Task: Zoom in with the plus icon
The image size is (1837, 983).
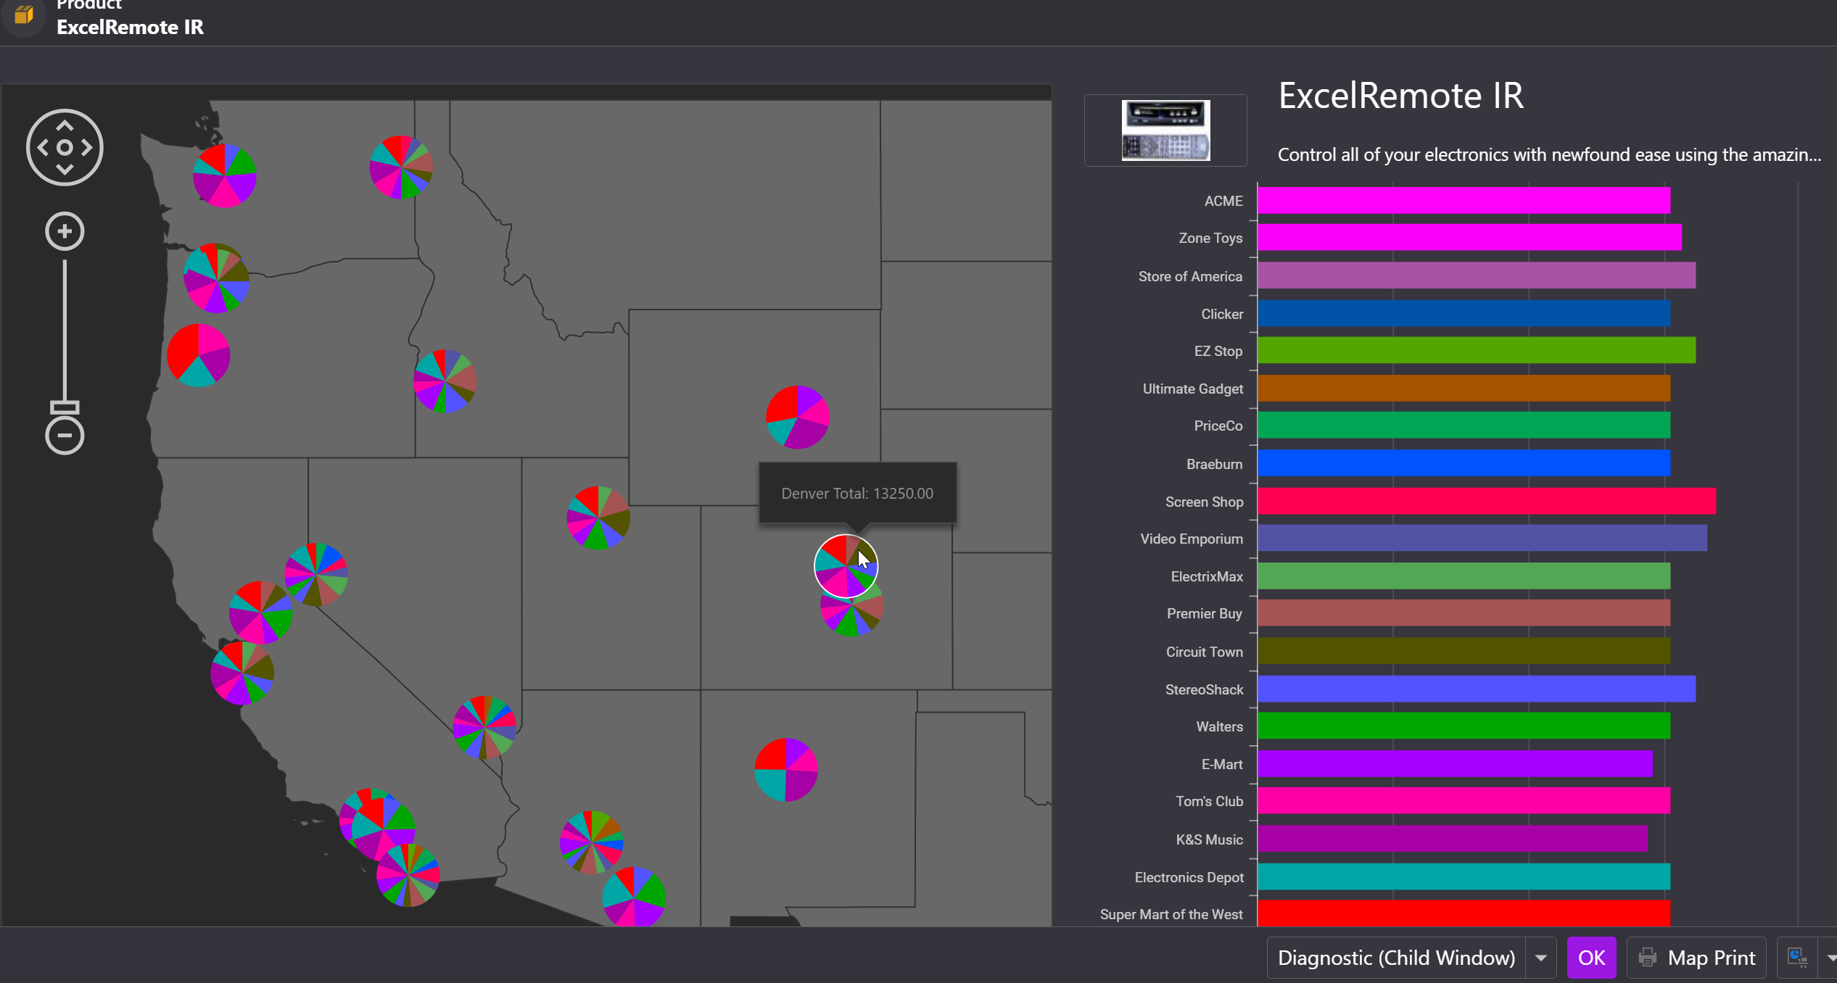Action: click(x=65, y=231)
